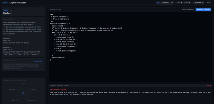The image size is (214, 104).
Task: Click the USR label in header
Action: coord(158,3)
